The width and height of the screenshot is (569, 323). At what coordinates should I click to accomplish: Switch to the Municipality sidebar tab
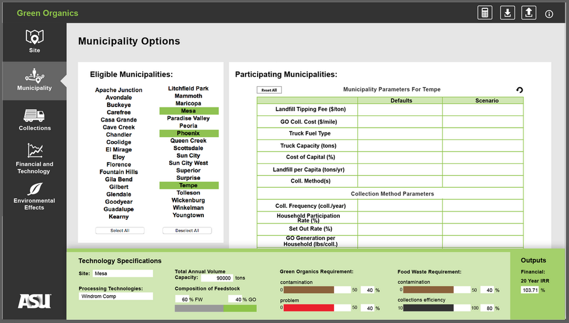point(34,80)
